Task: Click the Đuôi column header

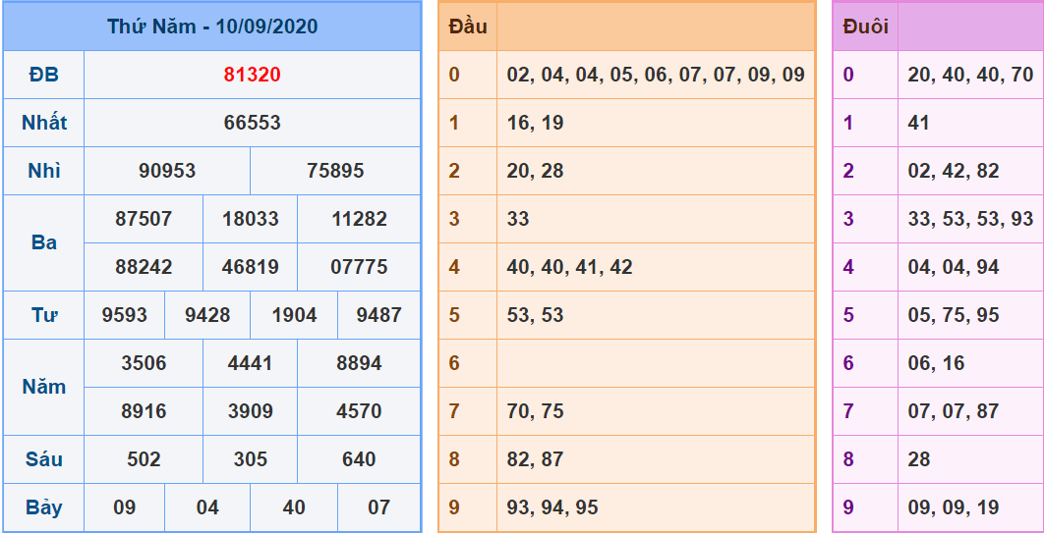Action: pos(865,27)
